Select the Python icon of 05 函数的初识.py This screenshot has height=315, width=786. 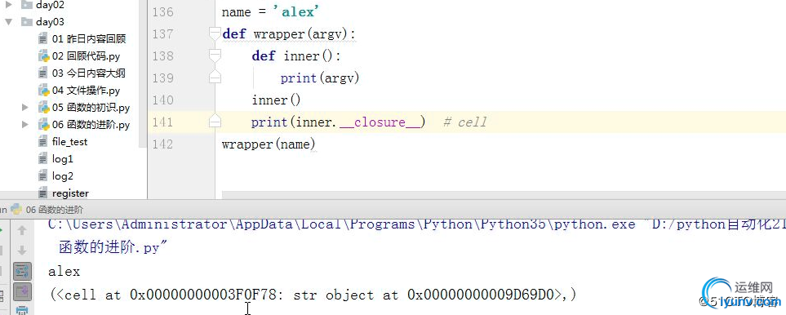(43, 107)
